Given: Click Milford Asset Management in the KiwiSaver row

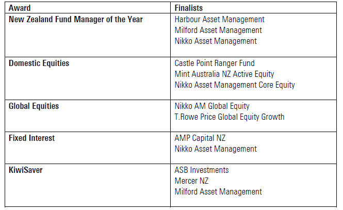Looking at the screenshot, I should pyautogui.click(x=218, y=192).
